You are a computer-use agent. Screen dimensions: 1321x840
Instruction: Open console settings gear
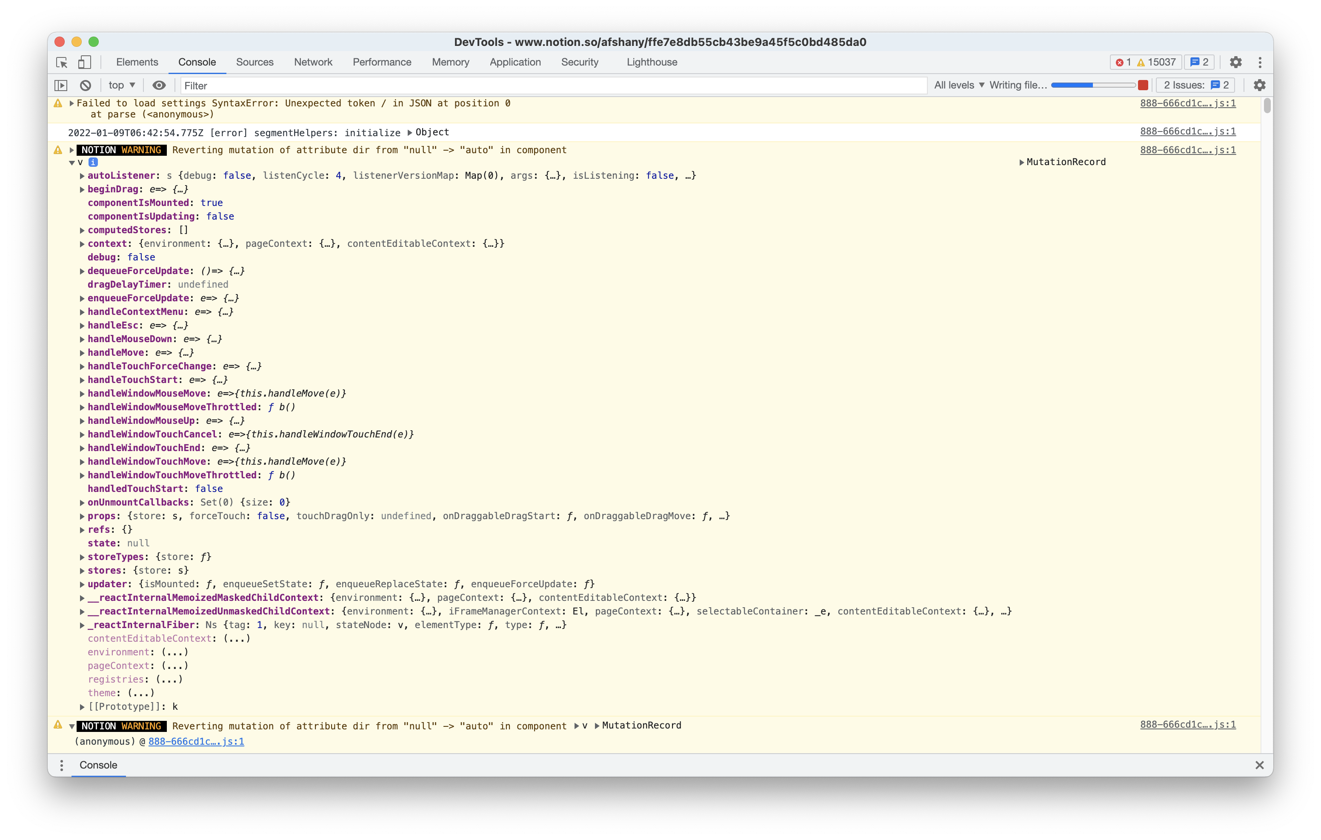pyautogui.click(x=1260, y=85)
